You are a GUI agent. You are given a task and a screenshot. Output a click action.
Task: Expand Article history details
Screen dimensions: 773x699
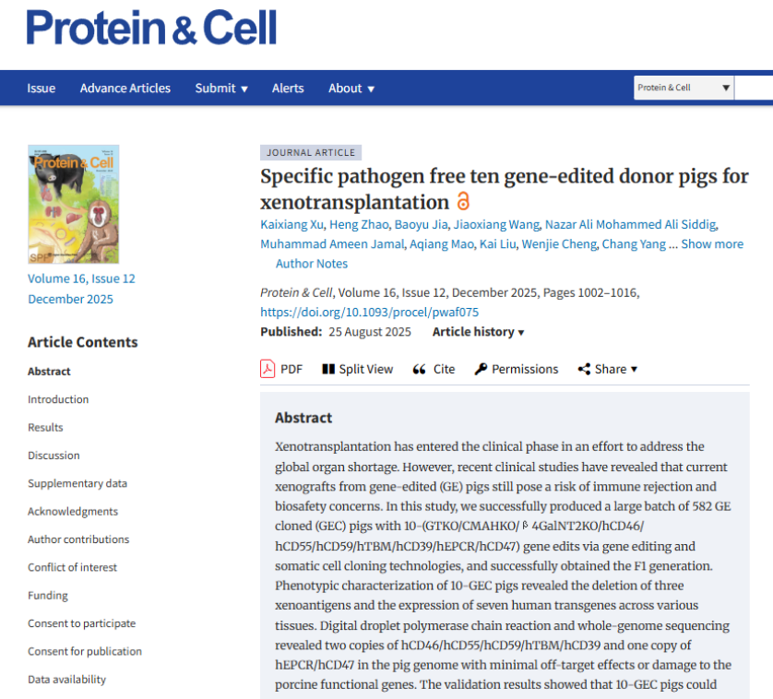pos(478,332)
